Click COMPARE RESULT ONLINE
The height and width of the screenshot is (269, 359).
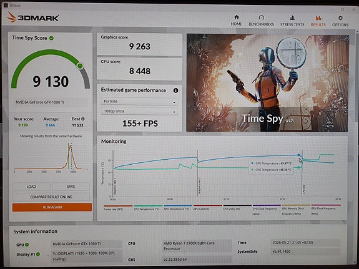coord(51,197)
